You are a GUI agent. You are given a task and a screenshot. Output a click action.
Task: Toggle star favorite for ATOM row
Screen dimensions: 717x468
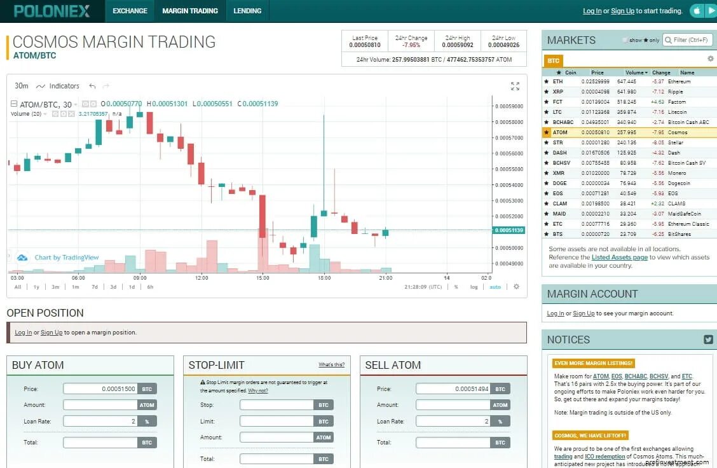547,132
